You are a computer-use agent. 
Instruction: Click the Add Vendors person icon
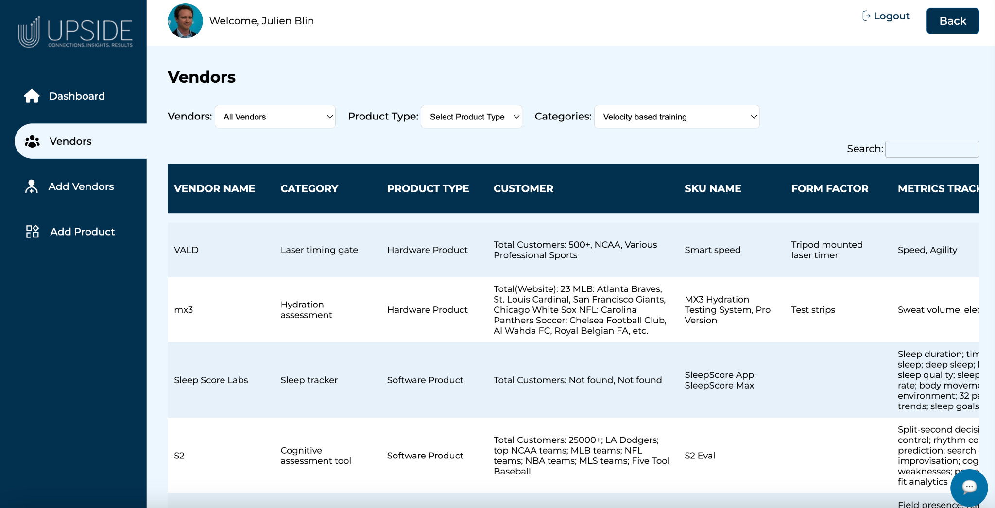click(32, 186)
